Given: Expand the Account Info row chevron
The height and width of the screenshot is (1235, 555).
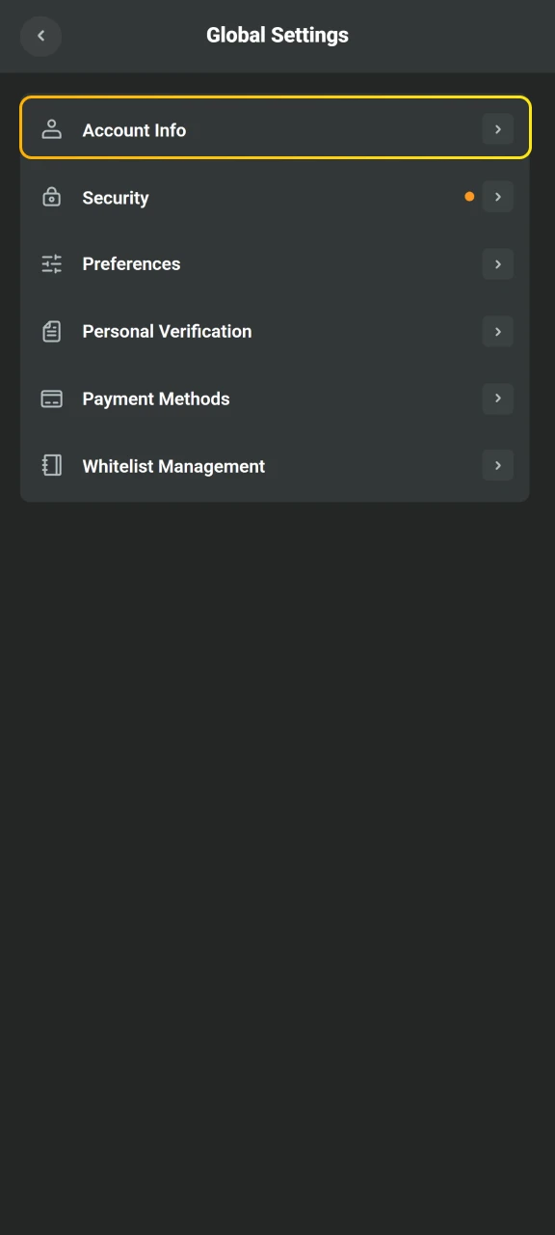Looking at the screenshot, I should point(498,128).
